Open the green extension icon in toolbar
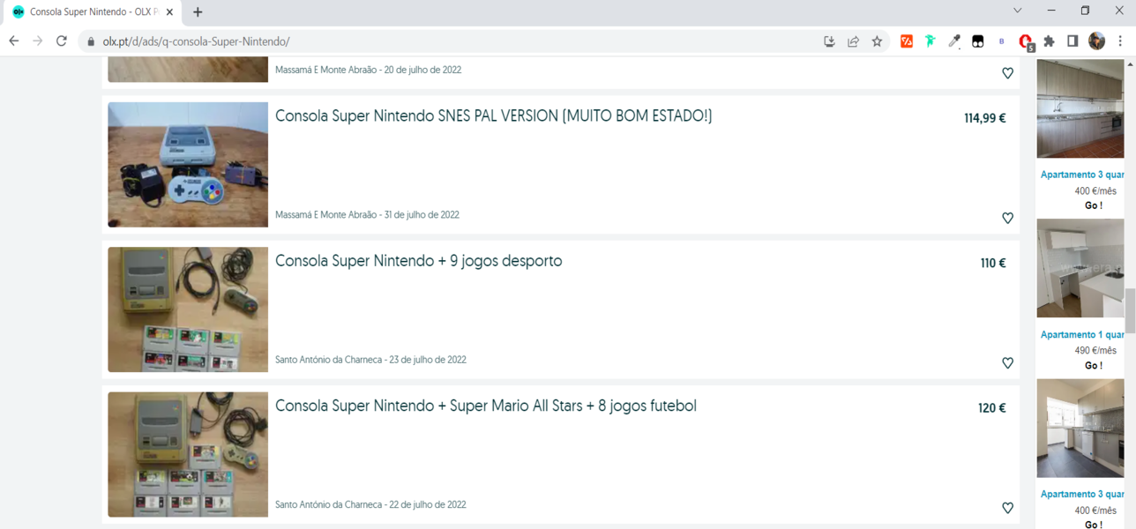Viewport: 1136px width, 529px height. (x=930, y=41)
